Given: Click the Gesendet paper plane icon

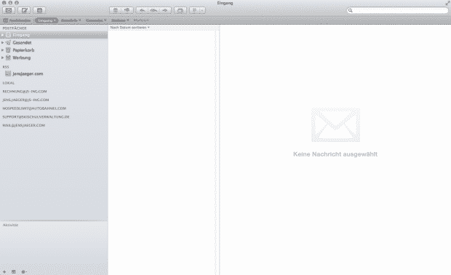Looking at the screenshot, I should click(8, 43).
